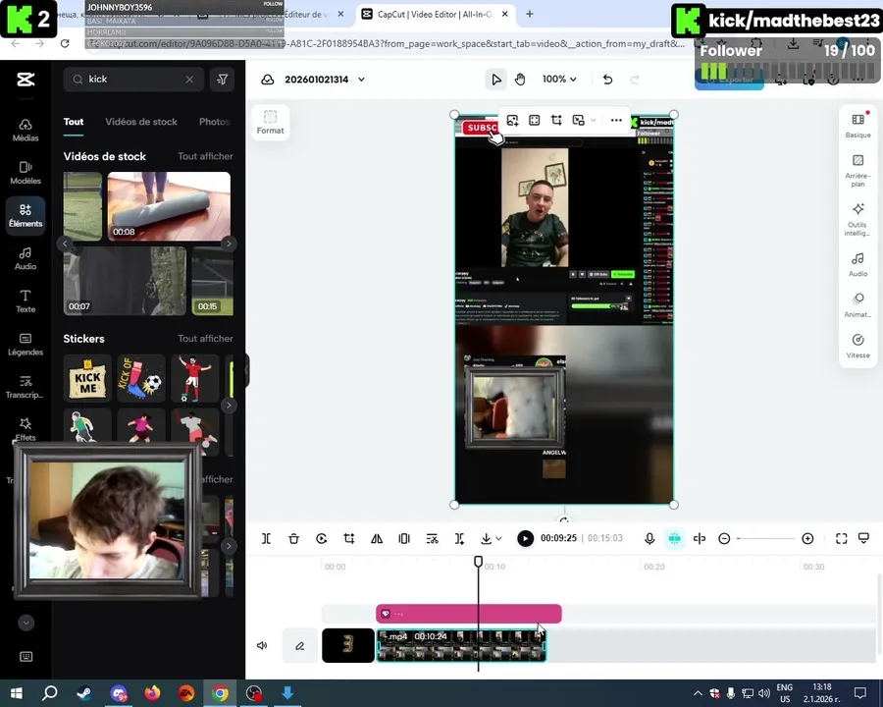This screenshot has width=883, height=707.
Task: Click the mirror flip icon
Action: pos(377,538)
